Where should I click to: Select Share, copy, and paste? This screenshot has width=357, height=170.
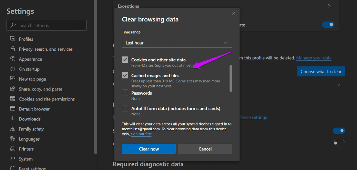pyautogui.click(x=41, y=89)
